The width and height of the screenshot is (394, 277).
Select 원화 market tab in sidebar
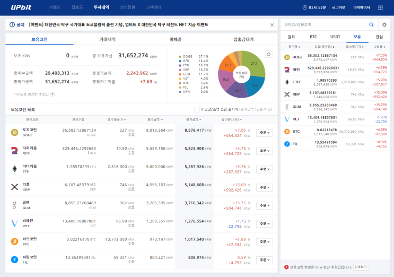(x=291, y=37)
